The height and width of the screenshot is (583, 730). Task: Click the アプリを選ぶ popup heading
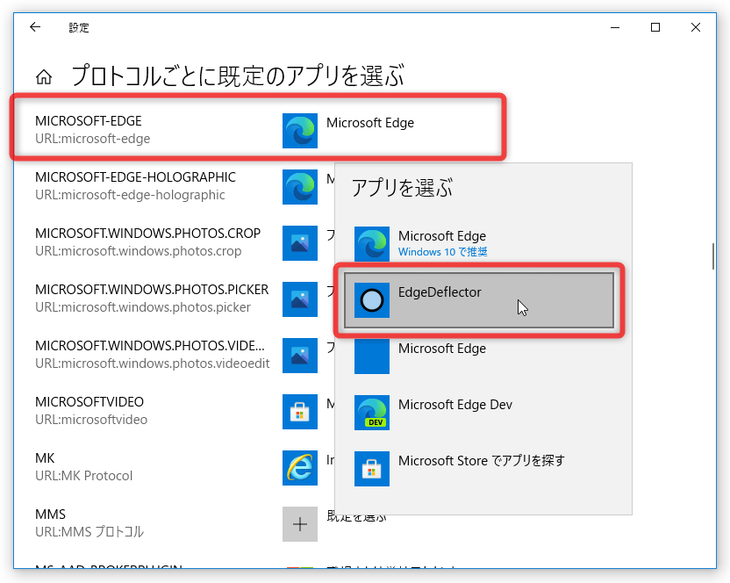[402, 188]
